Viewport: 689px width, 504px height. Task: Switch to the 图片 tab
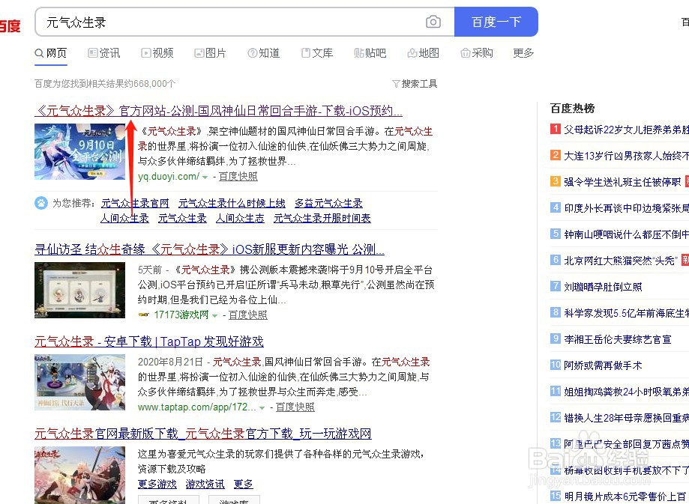point(210,53)
